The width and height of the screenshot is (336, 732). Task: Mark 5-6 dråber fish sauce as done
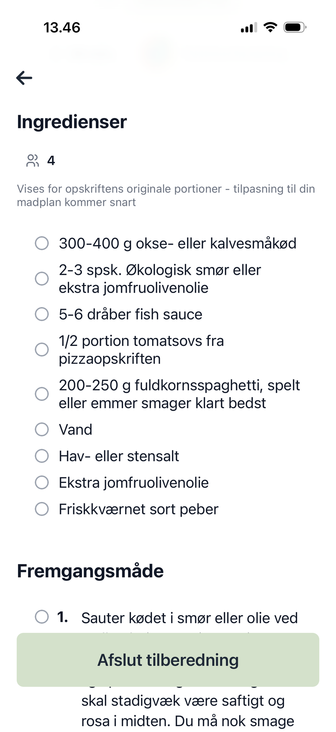click(x=42, y=314)
